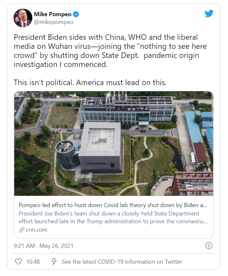See the latest COVID-19 information on Twitter
Viewport: 228px width, 276px height.
(x=122, y=261)
